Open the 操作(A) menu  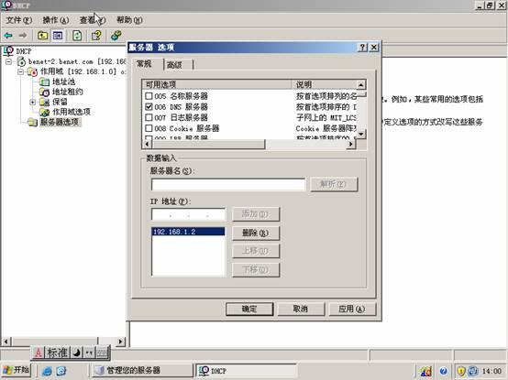click(56, 20)
